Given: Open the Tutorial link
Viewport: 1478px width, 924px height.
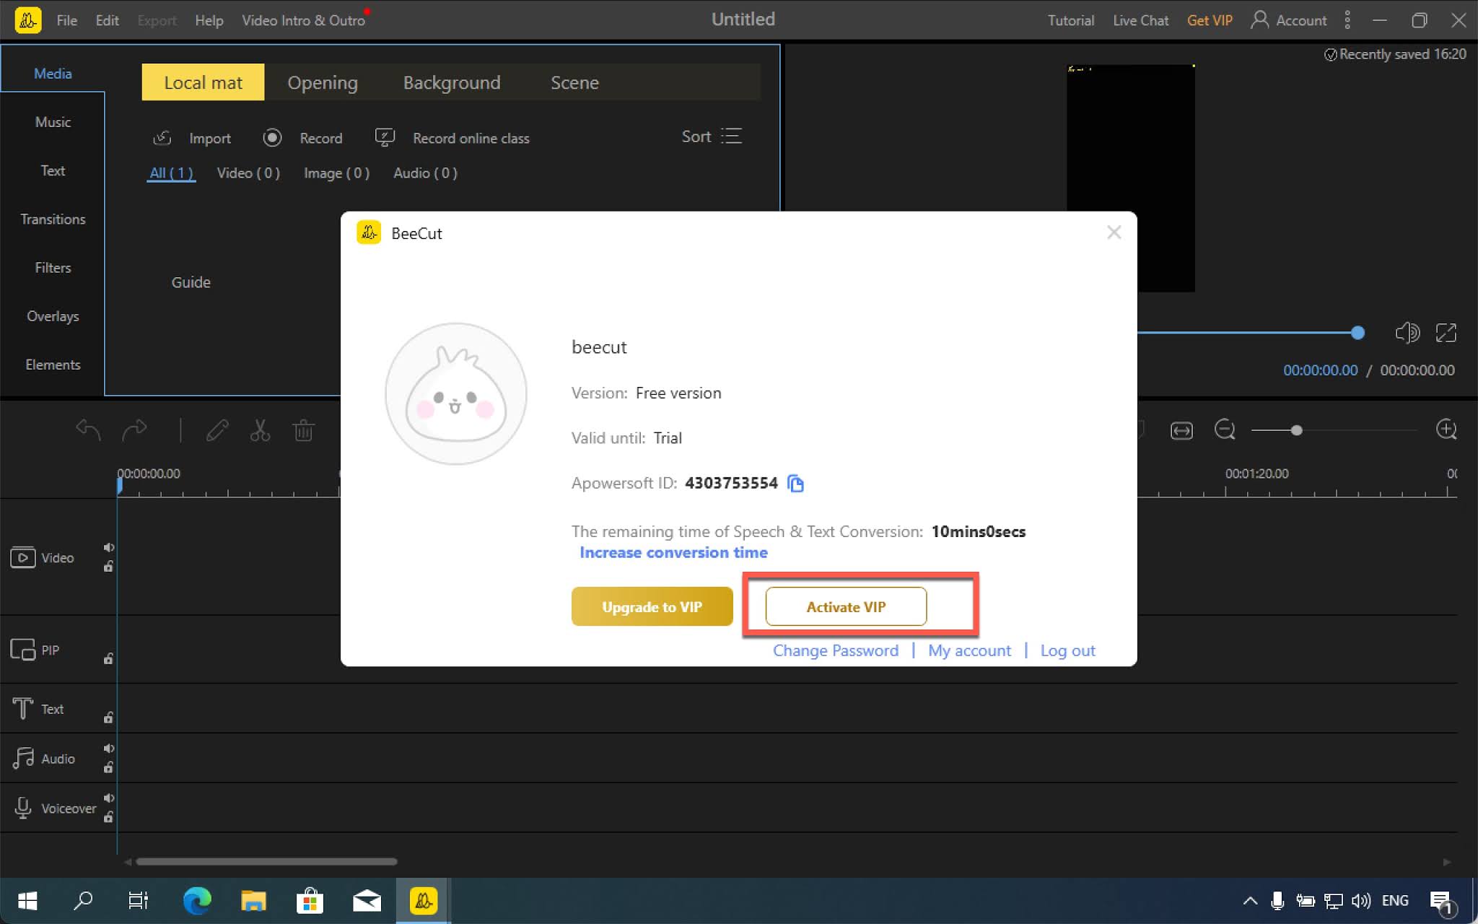Looking at the screenshot, I should click(1070, 20).
